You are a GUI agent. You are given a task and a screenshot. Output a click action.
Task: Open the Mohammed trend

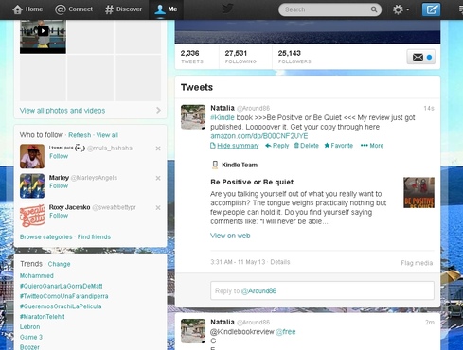point(37,275)
